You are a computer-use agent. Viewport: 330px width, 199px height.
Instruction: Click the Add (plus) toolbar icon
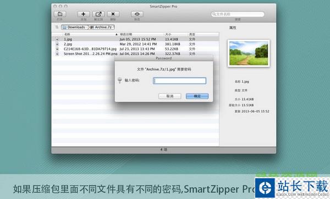click(x=84, y=14)
